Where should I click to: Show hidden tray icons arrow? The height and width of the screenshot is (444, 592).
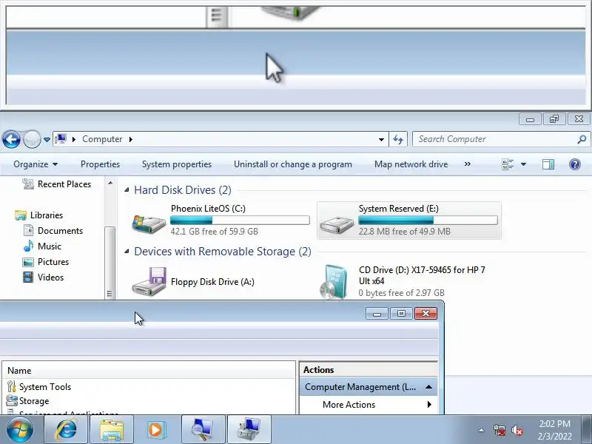click(x=481, y=430)
